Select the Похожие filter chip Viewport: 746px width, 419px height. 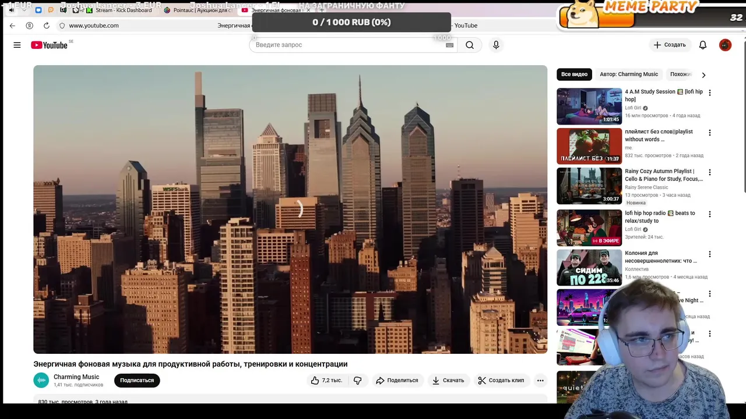point(680,74)
